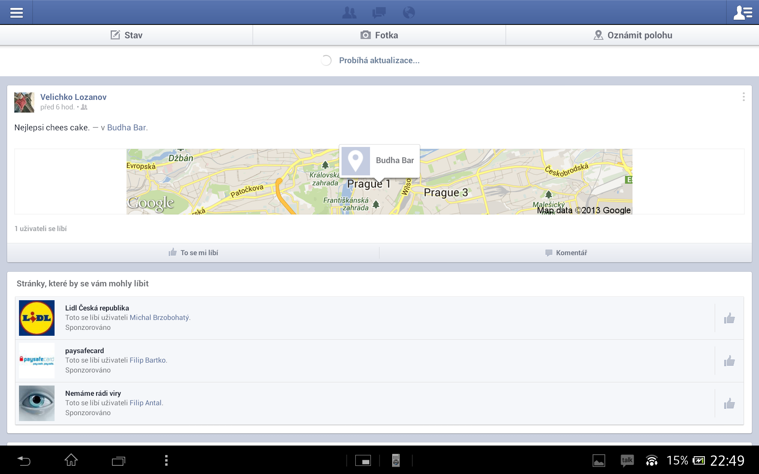The image size is (759, 474).
Task: Open the Budha Bar page link
Action: pyautogui.click(x=126, y=127)
